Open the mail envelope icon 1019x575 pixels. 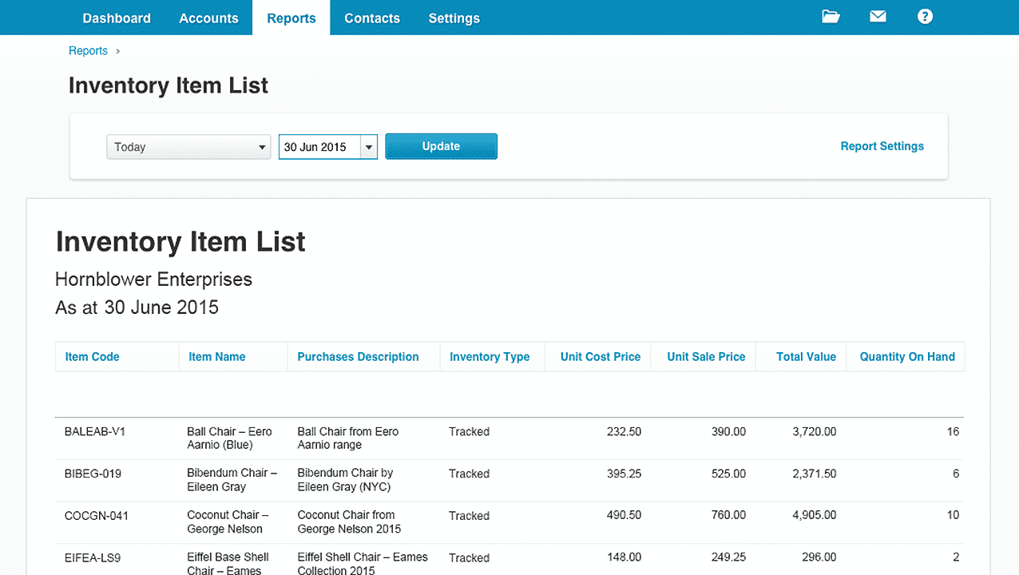(x=878, y=17)
